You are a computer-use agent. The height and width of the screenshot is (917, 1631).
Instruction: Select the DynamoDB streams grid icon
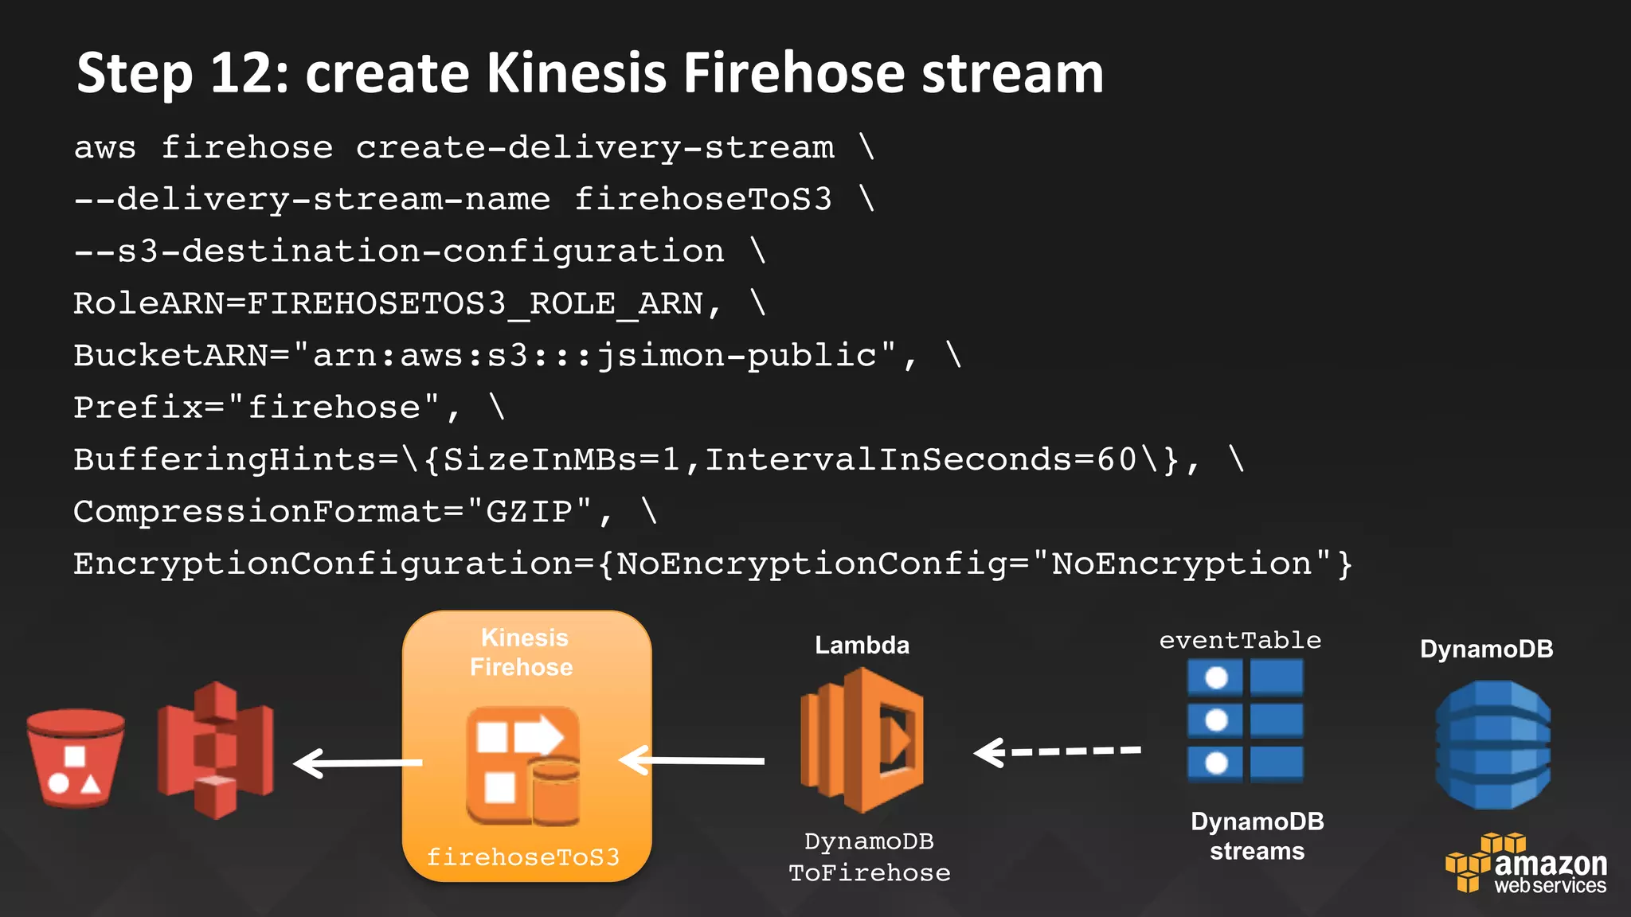(x=1245, y=720)
